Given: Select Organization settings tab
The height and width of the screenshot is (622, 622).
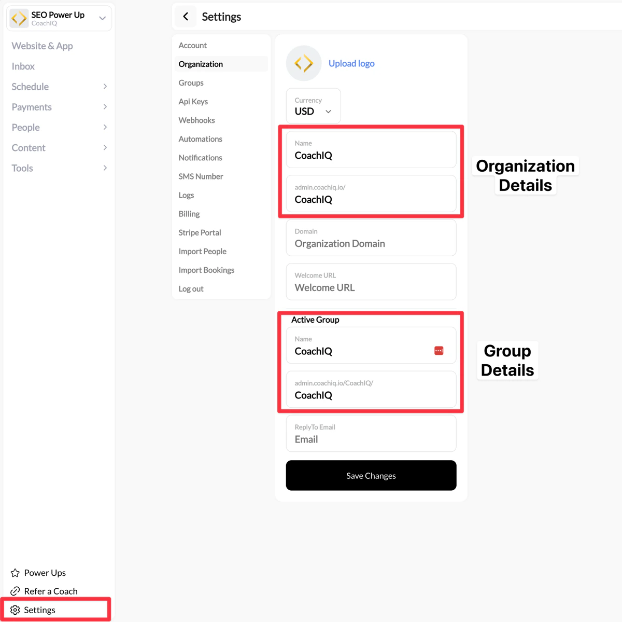Looking at the screenshot, I should point(221,64).
